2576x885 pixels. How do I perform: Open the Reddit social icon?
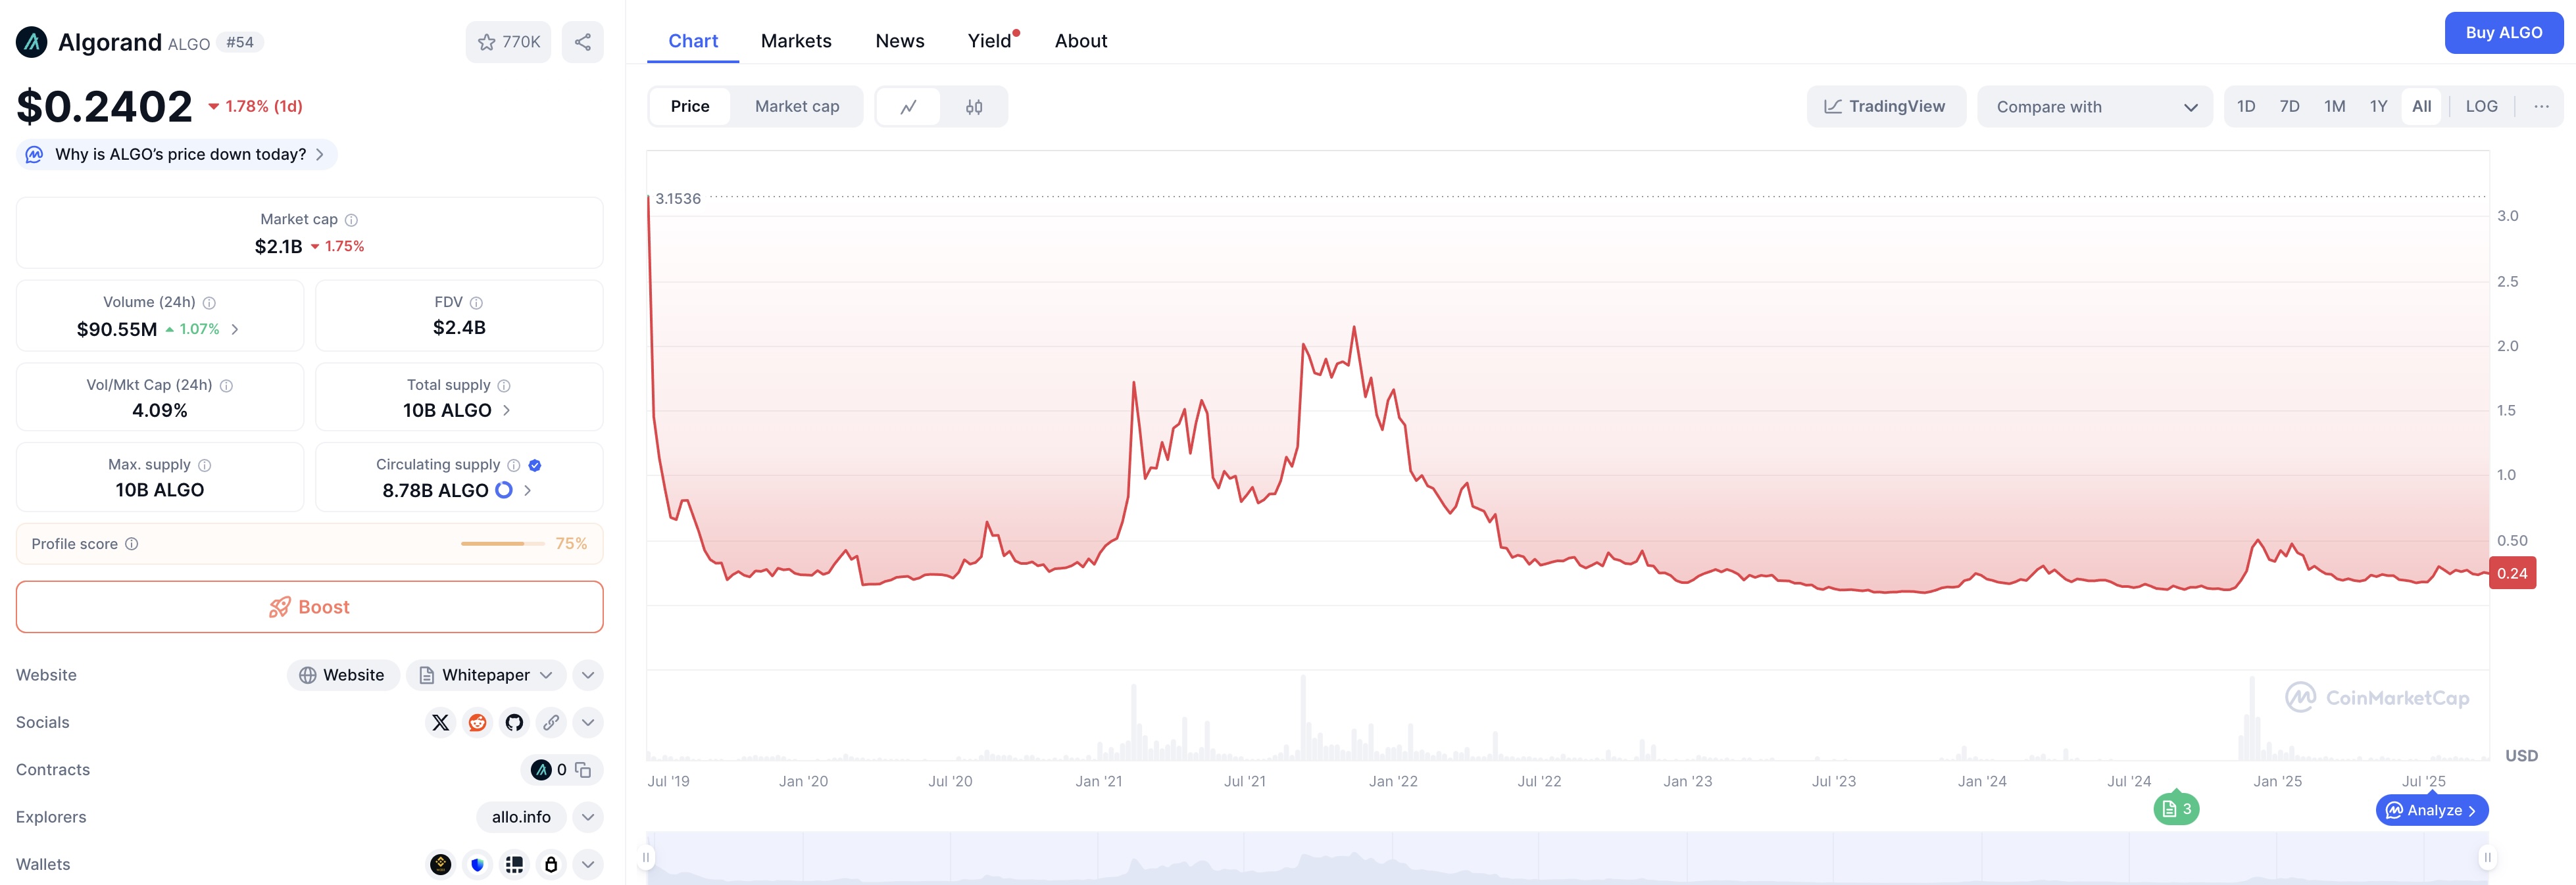pyautogui.click(x=477, y=722)
